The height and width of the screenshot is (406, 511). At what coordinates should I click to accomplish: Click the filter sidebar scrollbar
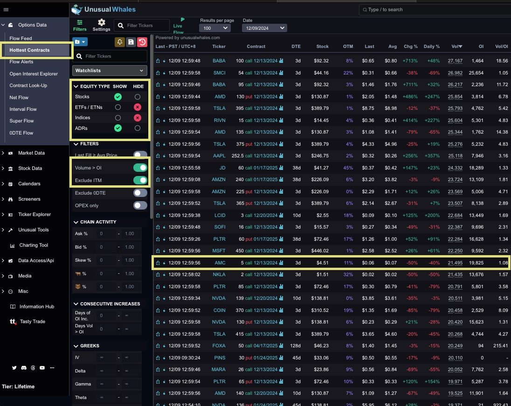[x=152, y=127]
